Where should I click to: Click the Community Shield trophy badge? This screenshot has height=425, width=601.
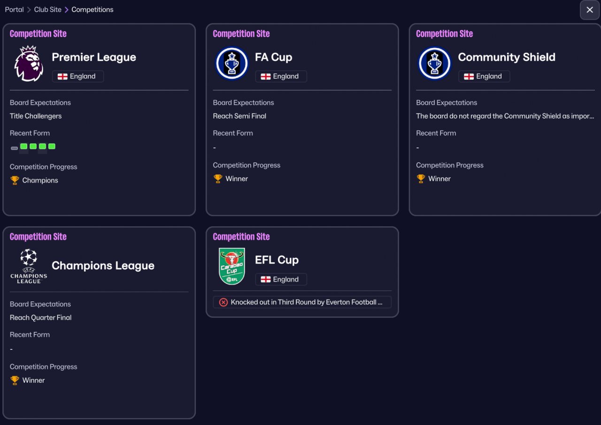tap(434, 63)
